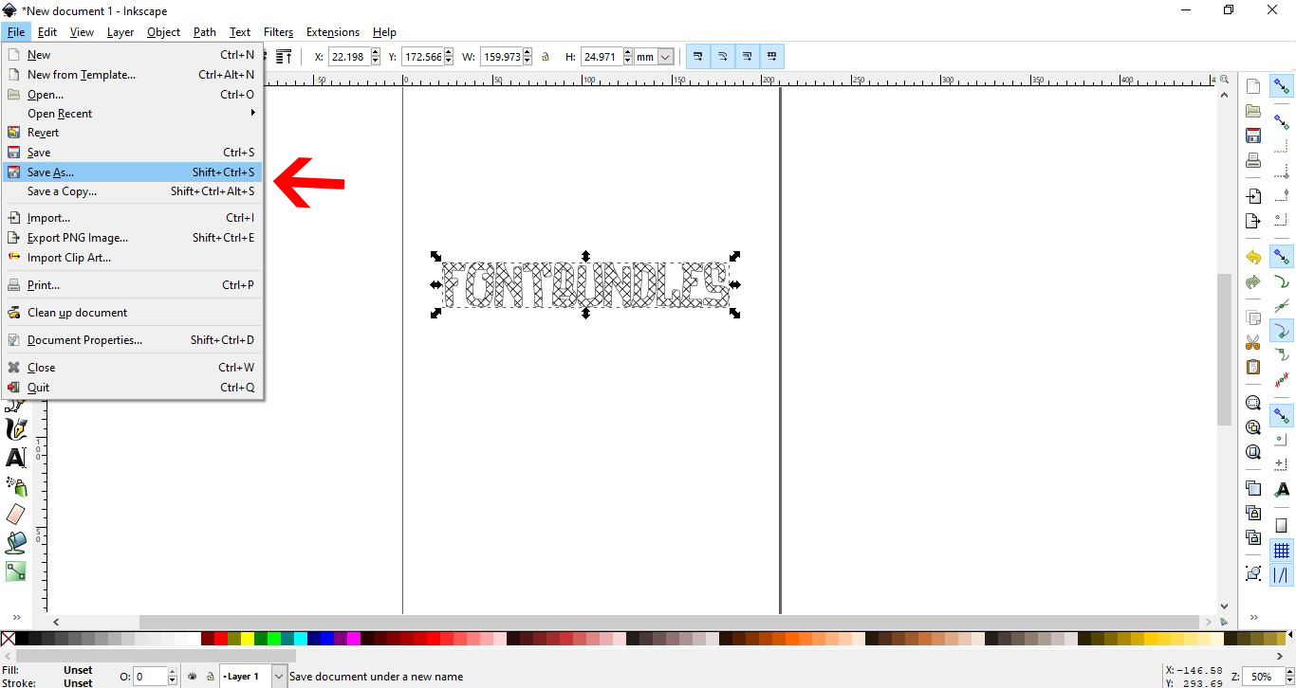Pick the red color swatch in palette
1296x688 pixels.
[x=221, y=639]
